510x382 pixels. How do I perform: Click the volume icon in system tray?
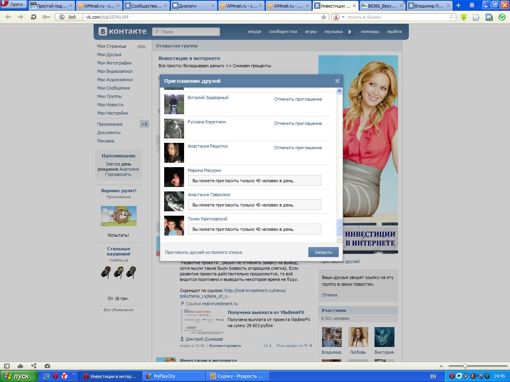(x=473, y=376)
